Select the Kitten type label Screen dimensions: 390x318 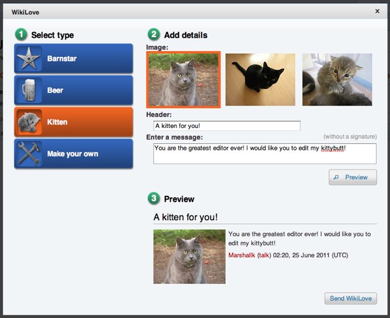pos(58,122)
